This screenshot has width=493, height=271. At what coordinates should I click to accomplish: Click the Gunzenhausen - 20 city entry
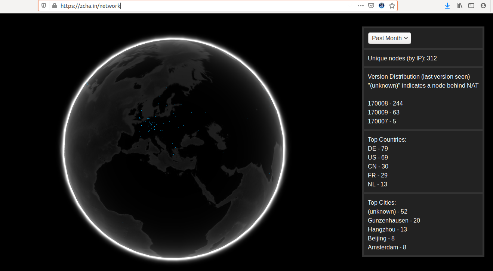(394, 220)
